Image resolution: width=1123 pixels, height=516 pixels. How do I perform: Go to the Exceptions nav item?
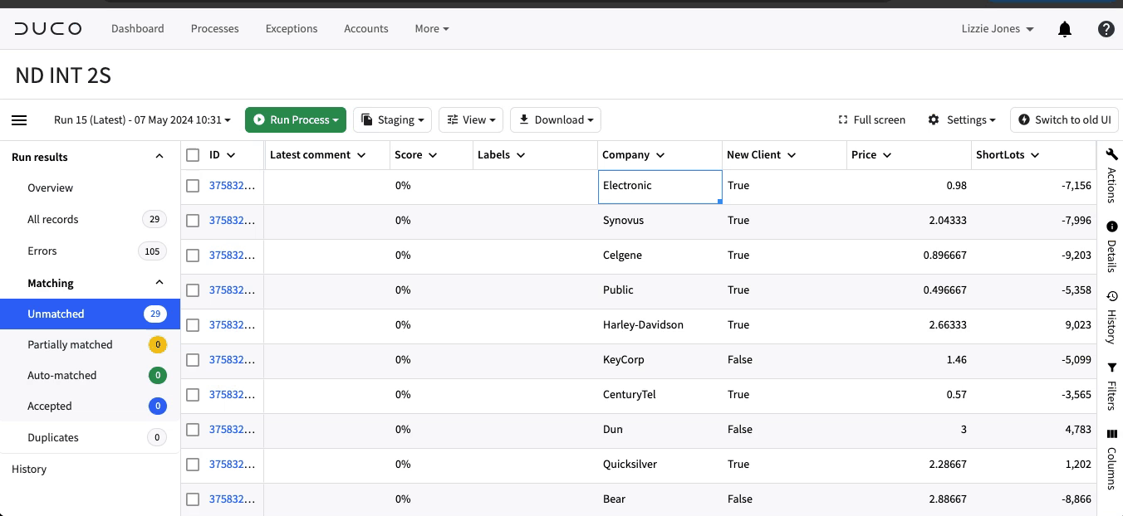coord(292,28)
